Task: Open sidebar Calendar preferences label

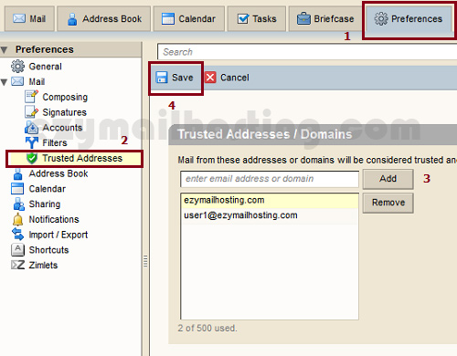Action: pyautogui.click(x=48, y=189)
